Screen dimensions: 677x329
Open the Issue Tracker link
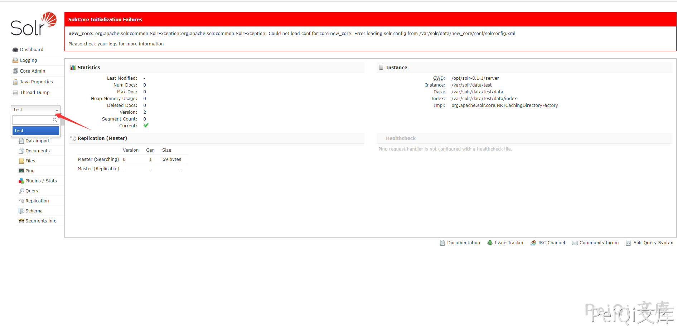pyautogui.click(x=509, y=243)
